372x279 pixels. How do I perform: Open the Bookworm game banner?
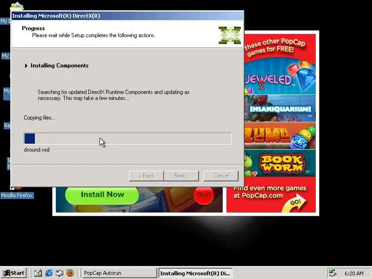coord(280,163)
